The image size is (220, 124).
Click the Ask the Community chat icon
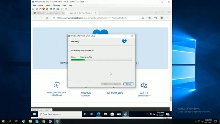point(144,85)
